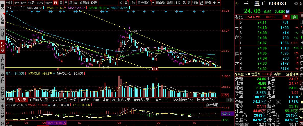Select the 60分 period tab

49,3
